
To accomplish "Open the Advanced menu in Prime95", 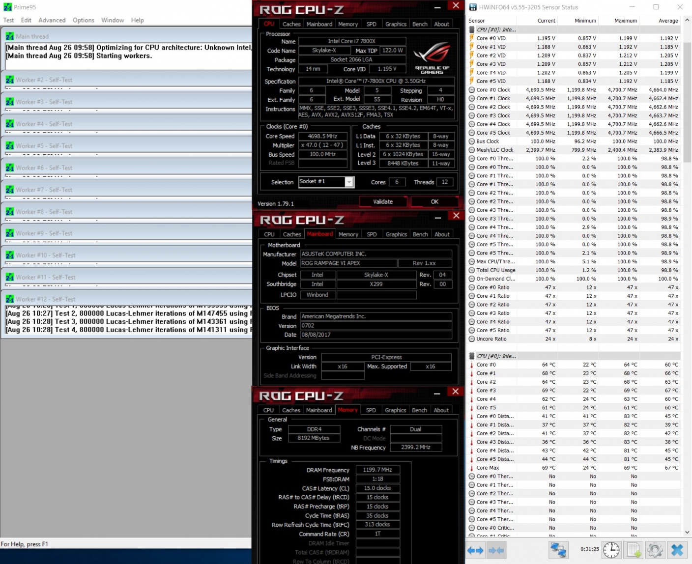I will click(52, 20).
